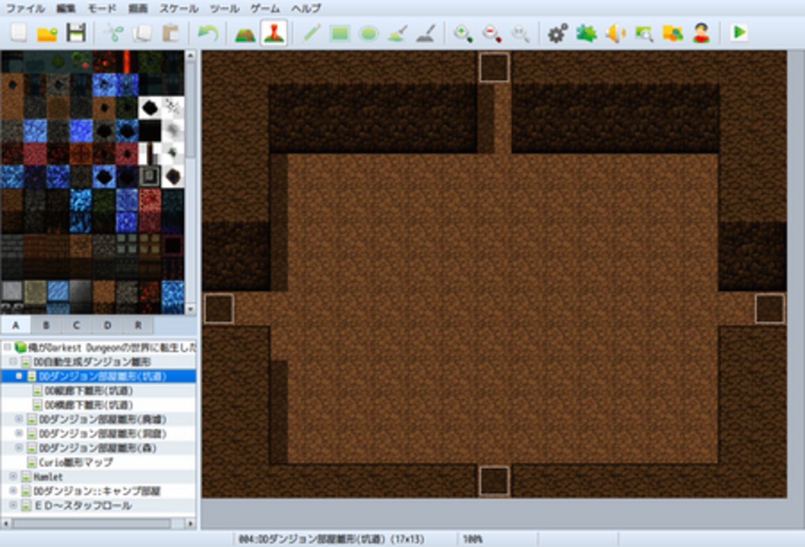Select the Curio雛形マップ map

click(x=76, y=462)
